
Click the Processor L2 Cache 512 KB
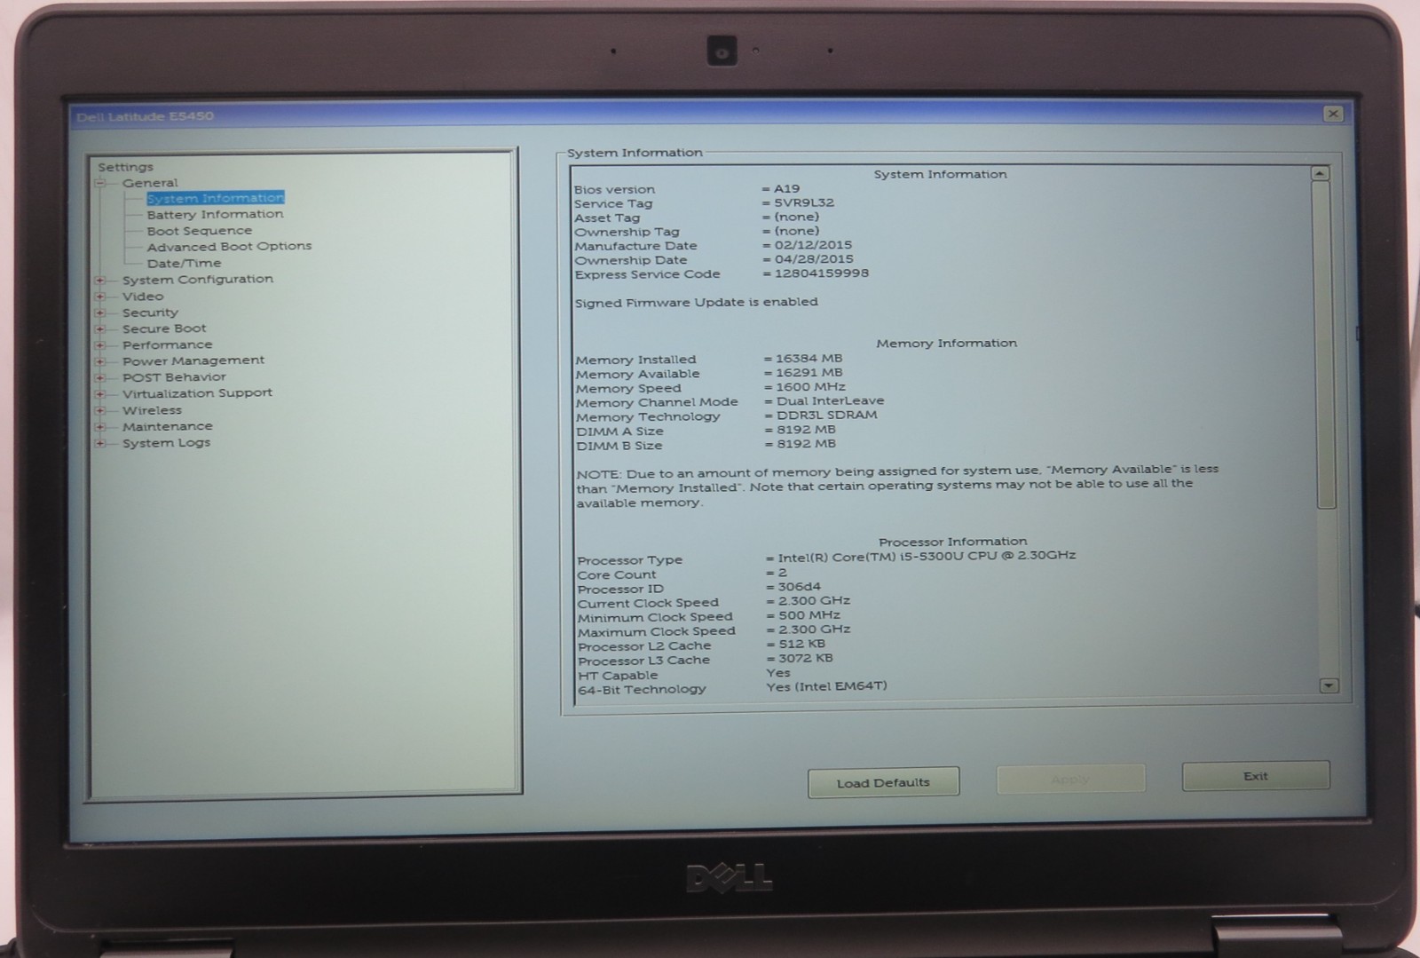coord(802,644)
